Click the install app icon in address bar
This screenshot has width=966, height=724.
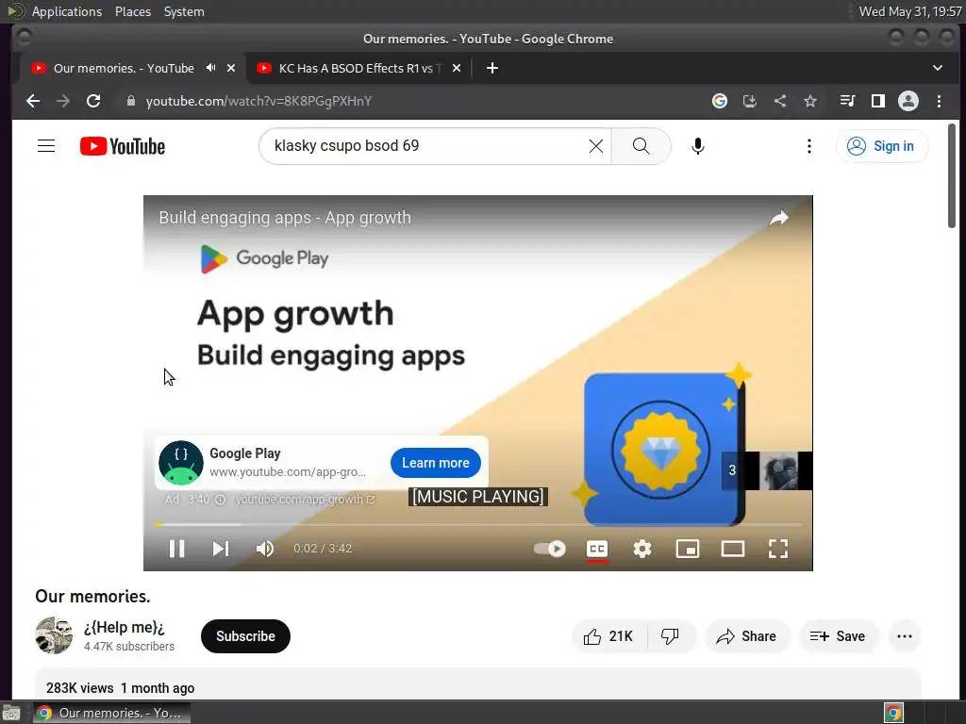coord(750,101)
